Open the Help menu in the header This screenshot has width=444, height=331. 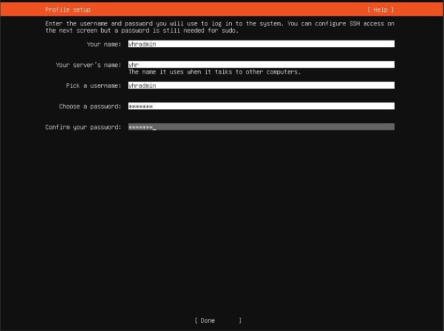click(x=380, y=10)
